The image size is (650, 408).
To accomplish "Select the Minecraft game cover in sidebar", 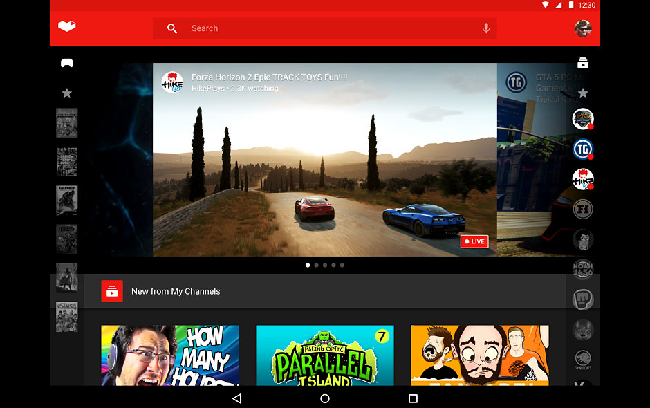I will tap(66, 123).
